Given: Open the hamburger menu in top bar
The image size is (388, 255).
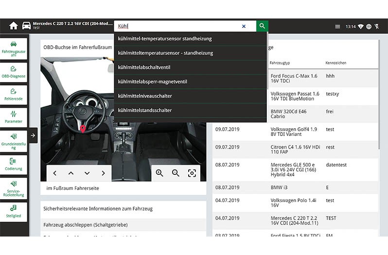Looking at the screenshot, I should (x=337, y=27).
